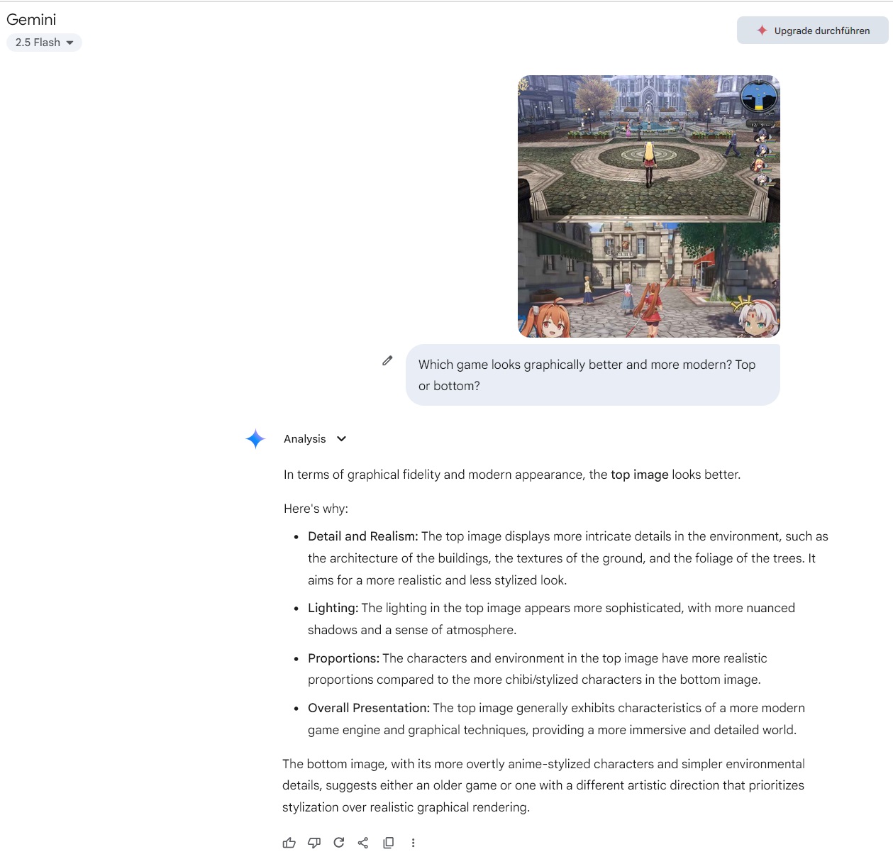Click the 'Proportions:' bullet heading

pos(344,658)
